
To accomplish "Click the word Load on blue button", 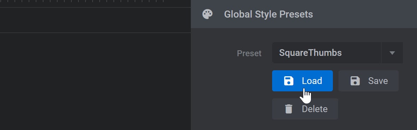I will 312,81.
